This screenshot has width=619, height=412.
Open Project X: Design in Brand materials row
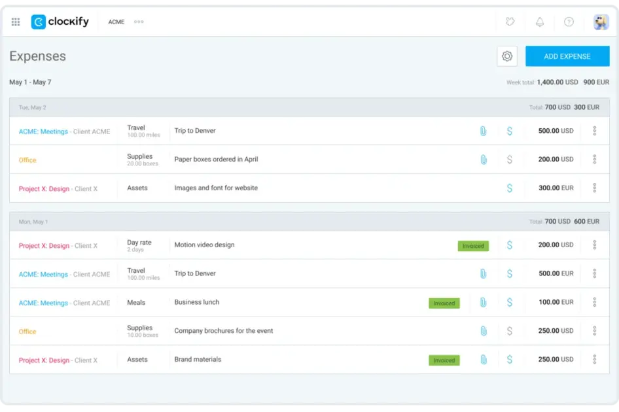pos(44,360)
